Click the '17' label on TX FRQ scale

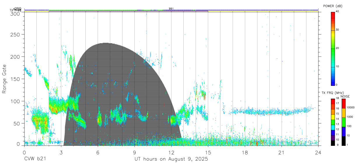tap(337, 103)
